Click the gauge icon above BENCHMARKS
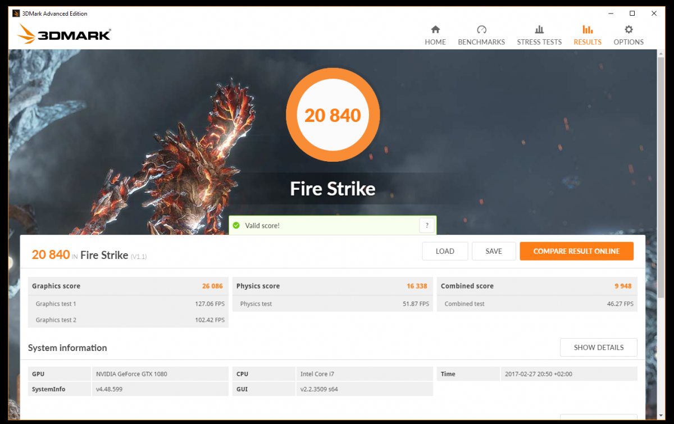The height and width of the screenshot is (424, 674). 481,29
